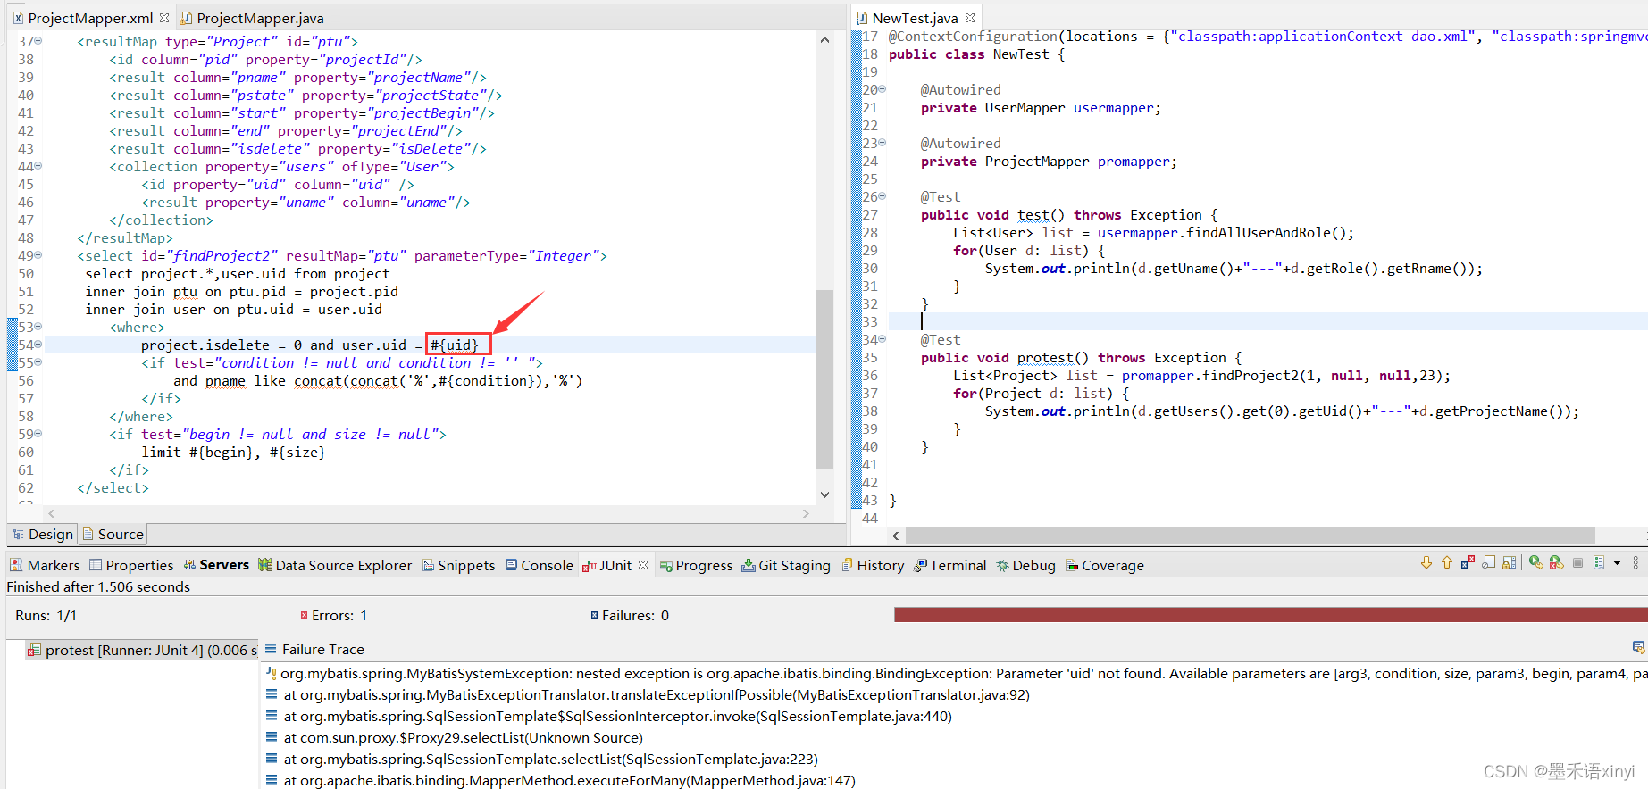Switch to the Source view tab
Screen dimensions: 1648x789
tap(113, 534)
